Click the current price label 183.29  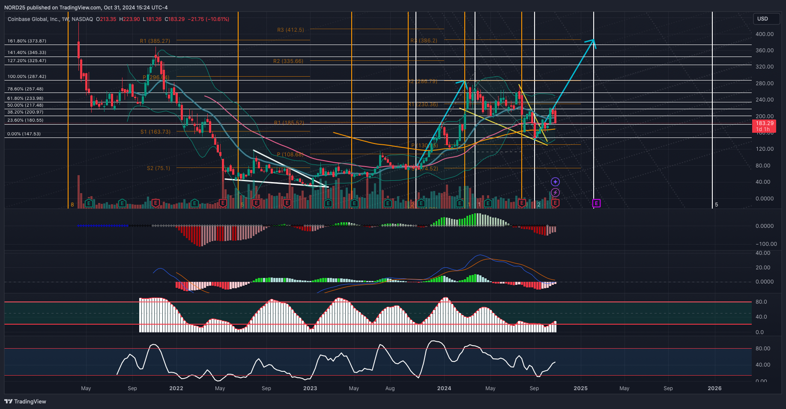(x=764, y=123)
